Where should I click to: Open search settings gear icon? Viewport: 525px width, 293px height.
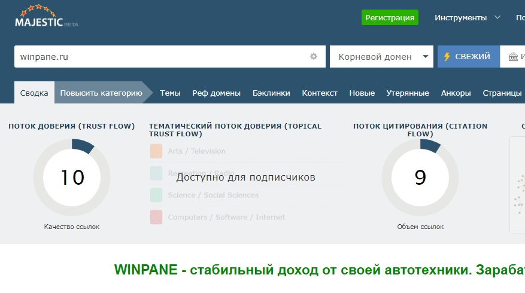point(314,56)
